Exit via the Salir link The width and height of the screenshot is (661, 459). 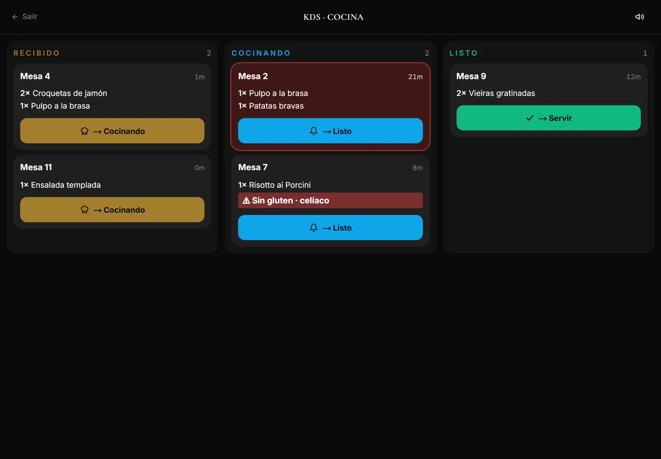(25, 17)
